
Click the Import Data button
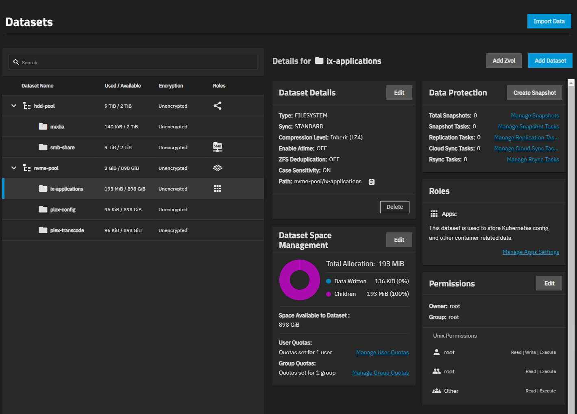[x=549, y=21]
